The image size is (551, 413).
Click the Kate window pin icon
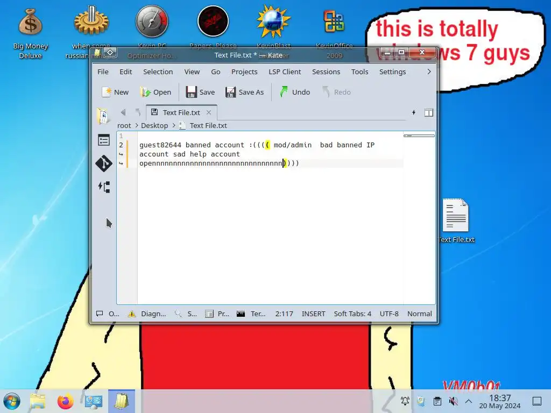(x=110, y=53)
